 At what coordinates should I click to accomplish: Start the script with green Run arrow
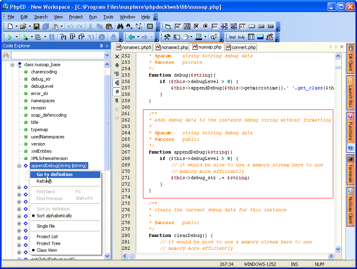tap(10, 37)
